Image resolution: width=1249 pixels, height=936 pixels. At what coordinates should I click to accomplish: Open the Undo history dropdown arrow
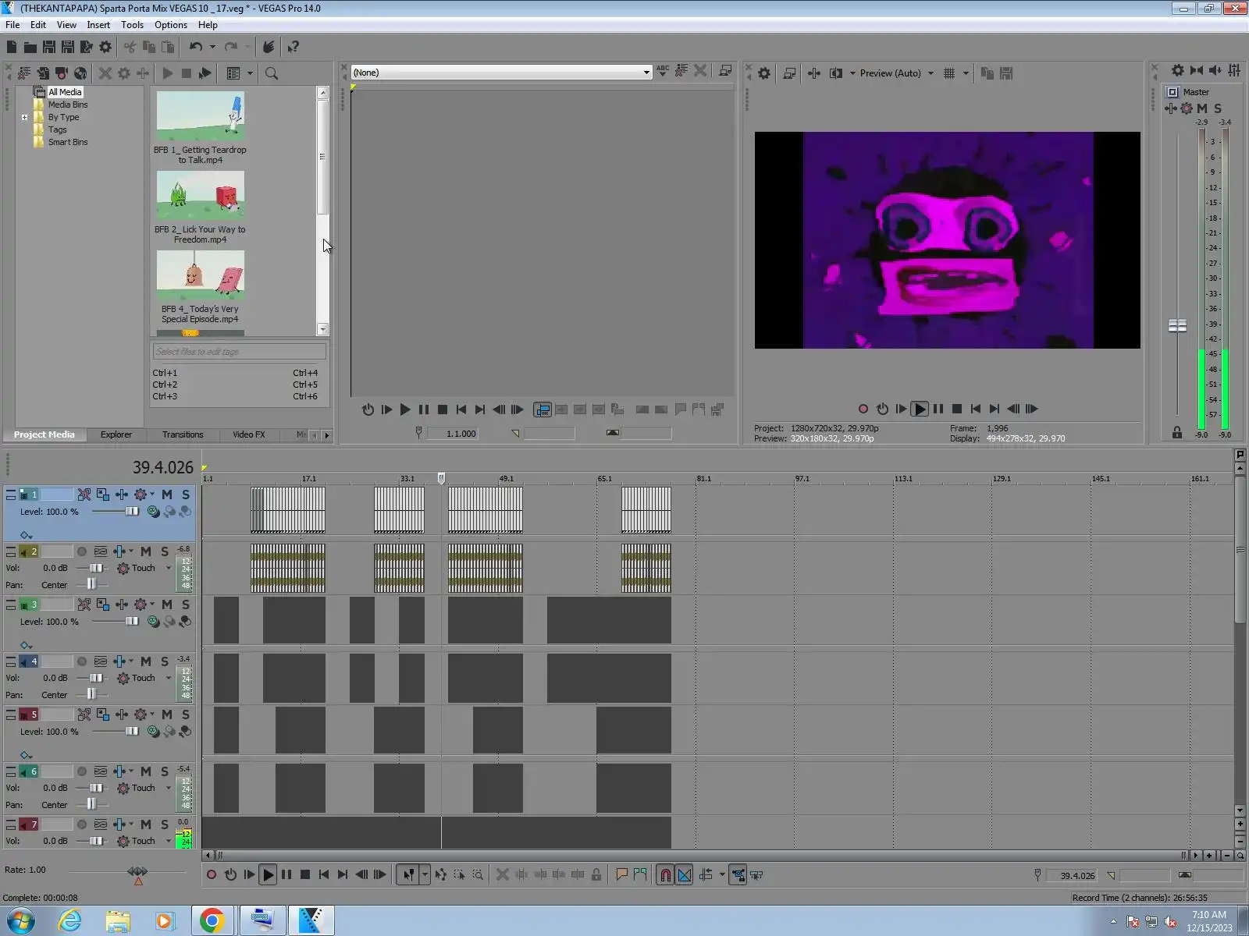[212, 47]
